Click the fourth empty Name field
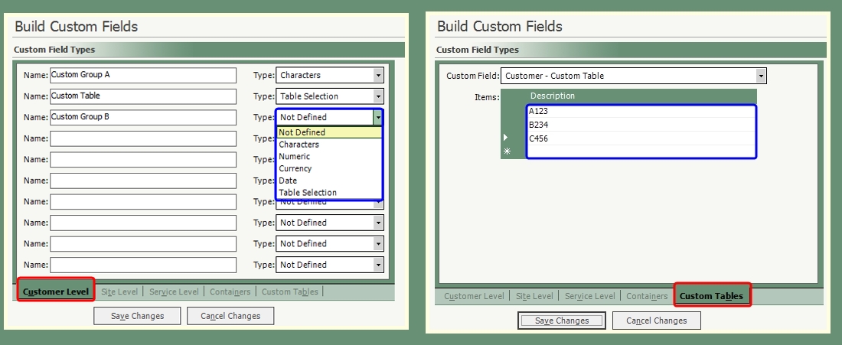 click(x=143, y=202)
